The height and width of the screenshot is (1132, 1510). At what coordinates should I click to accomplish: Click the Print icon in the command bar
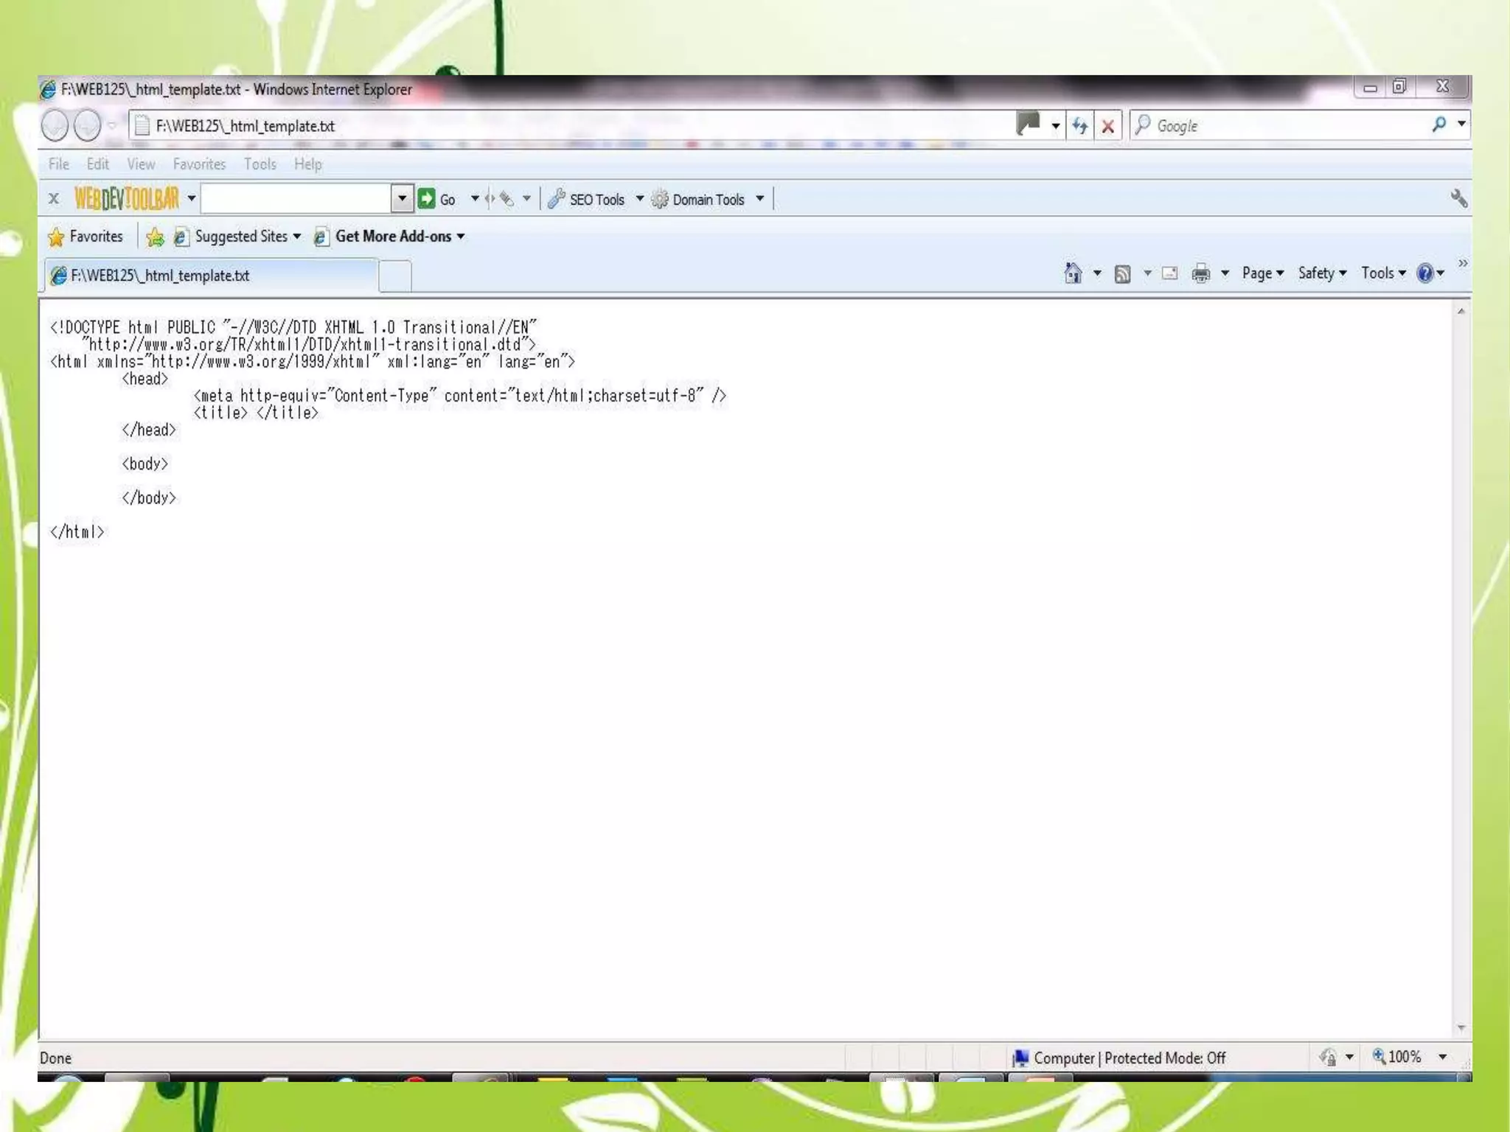click(x=1200, y=273)
